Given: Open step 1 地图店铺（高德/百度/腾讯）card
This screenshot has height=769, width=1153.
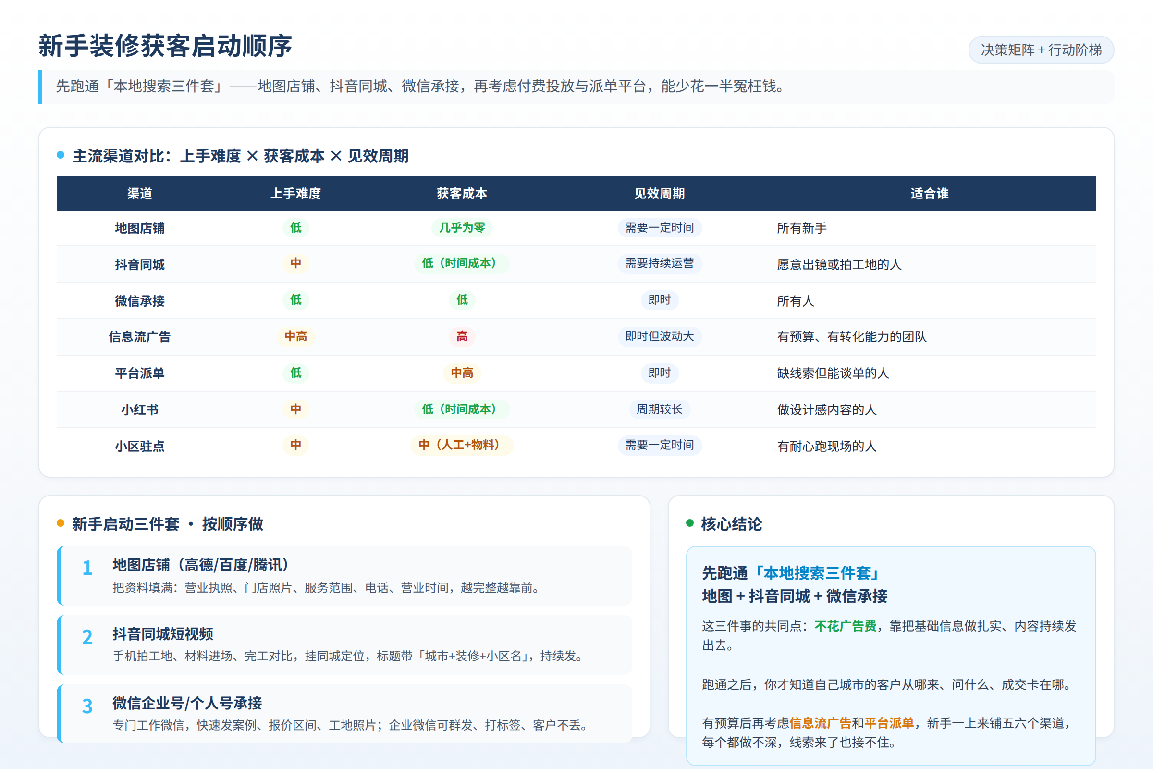Looking at the screenshot, I should pyautogui.click(x=344, y=576).
